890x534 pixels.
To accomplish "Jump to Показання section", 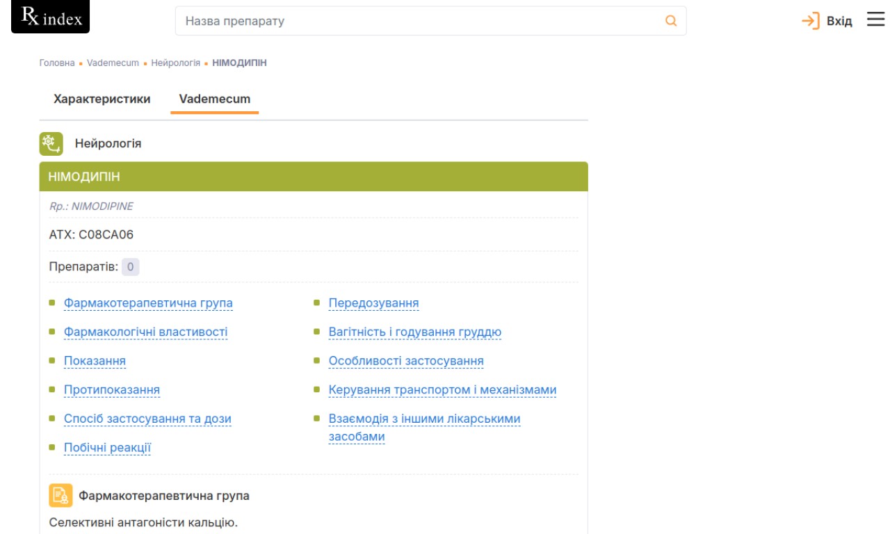I will pyautogui.click(x=95, y=361).
